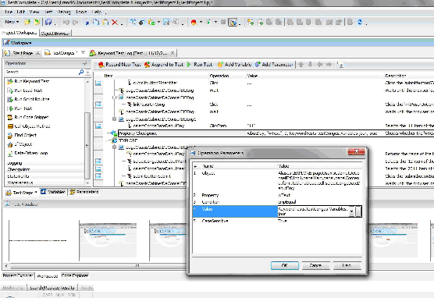
Task: Expand the Statements operations category
Action: coord(44,176)
